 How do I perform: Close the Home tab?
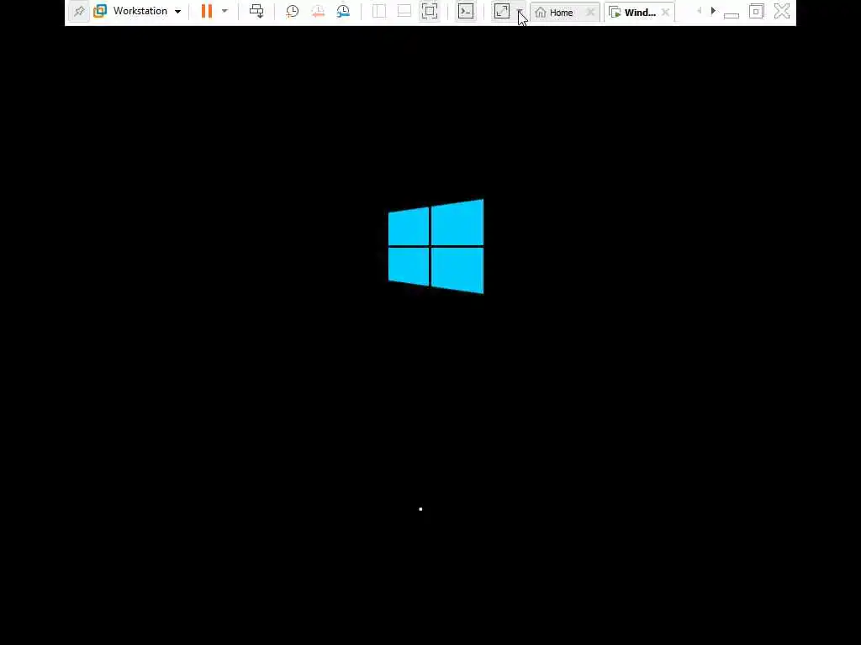(x=590, y=12)
